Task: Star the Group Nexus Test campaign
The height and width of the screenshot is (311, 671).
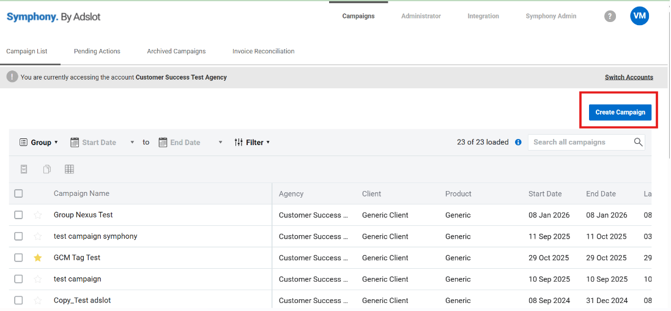Action: point(38,215)
